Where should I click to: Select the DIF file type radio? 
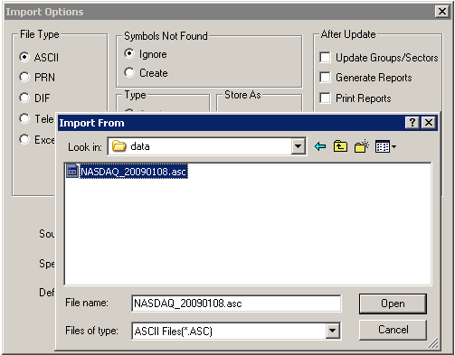point(24,98)
